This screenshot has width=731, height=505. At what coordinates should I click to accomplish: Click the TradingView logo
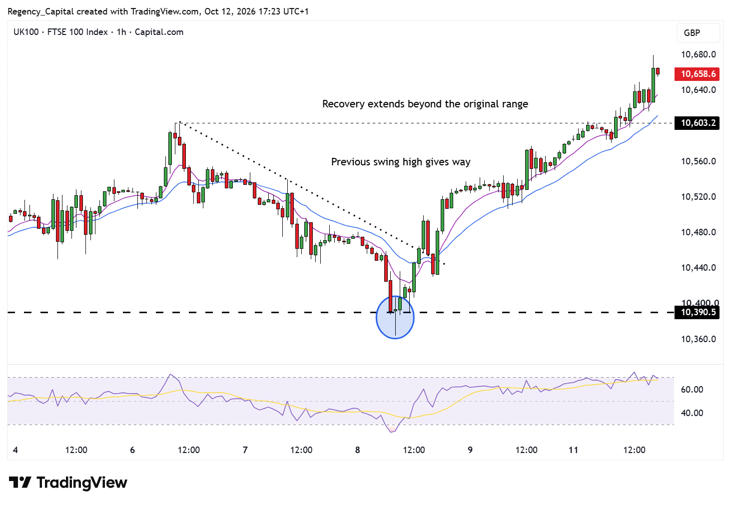(68, 483)
